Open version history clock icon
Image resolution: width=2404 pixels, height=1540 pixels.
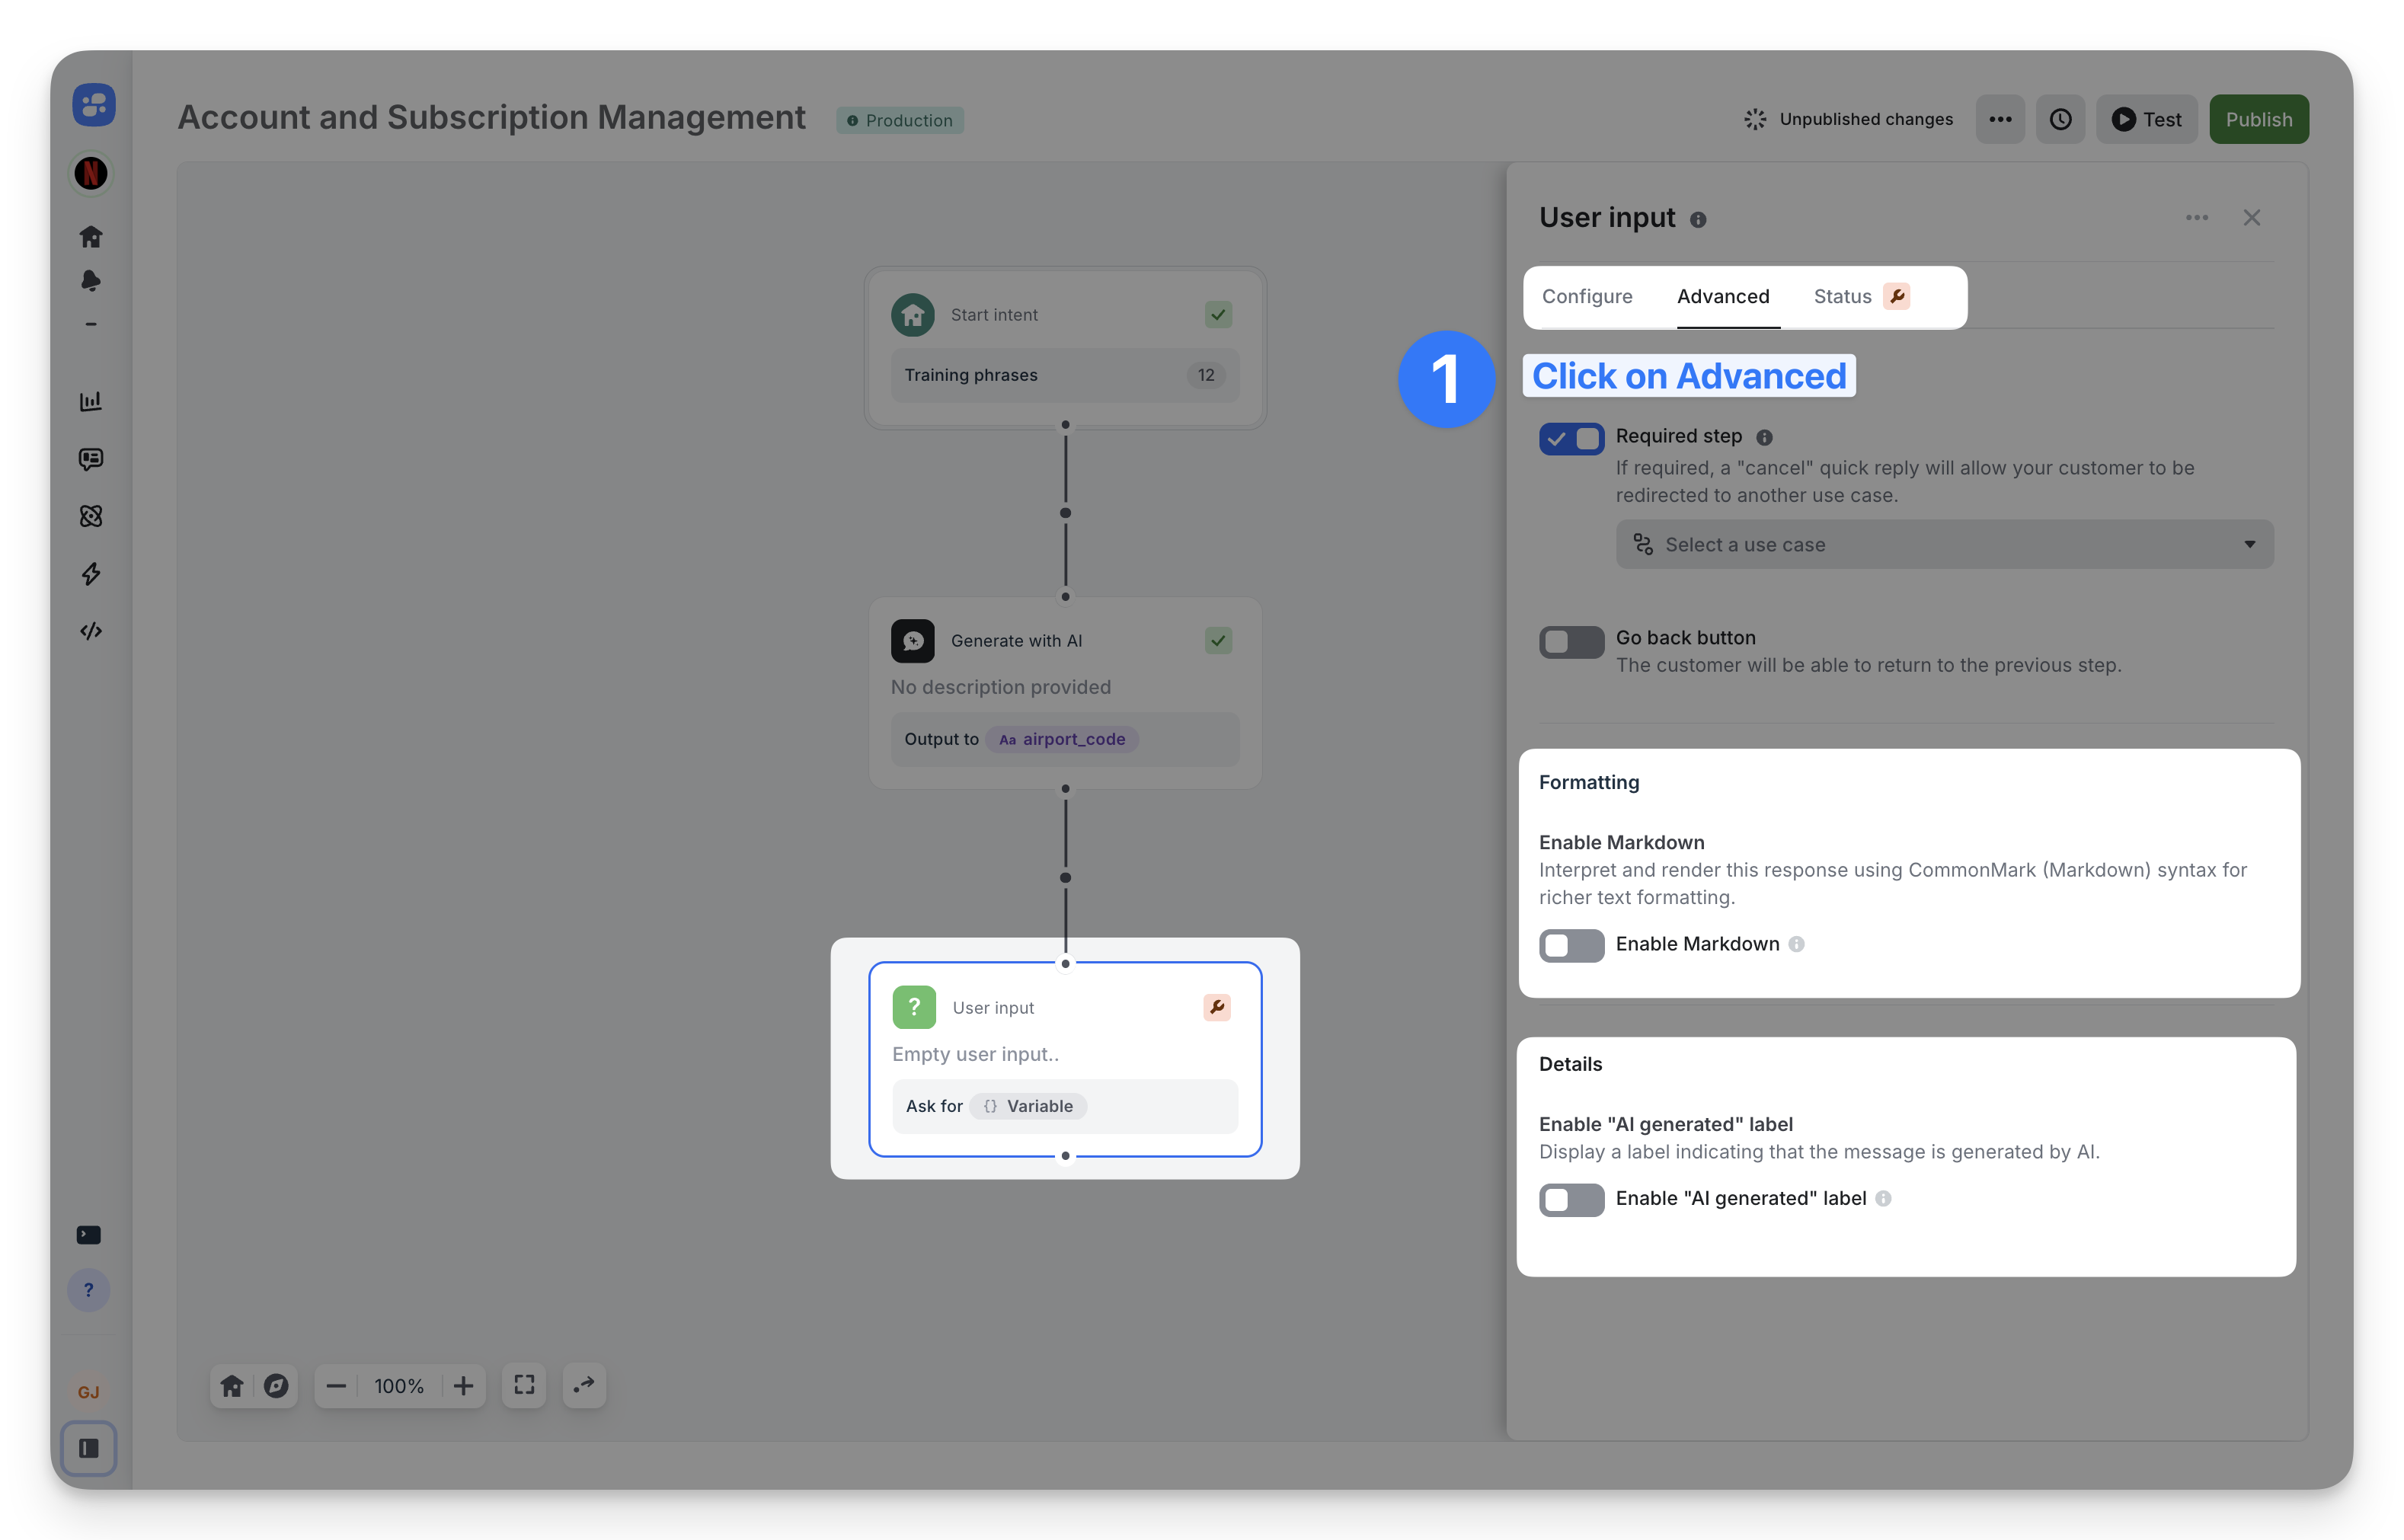2060,120
